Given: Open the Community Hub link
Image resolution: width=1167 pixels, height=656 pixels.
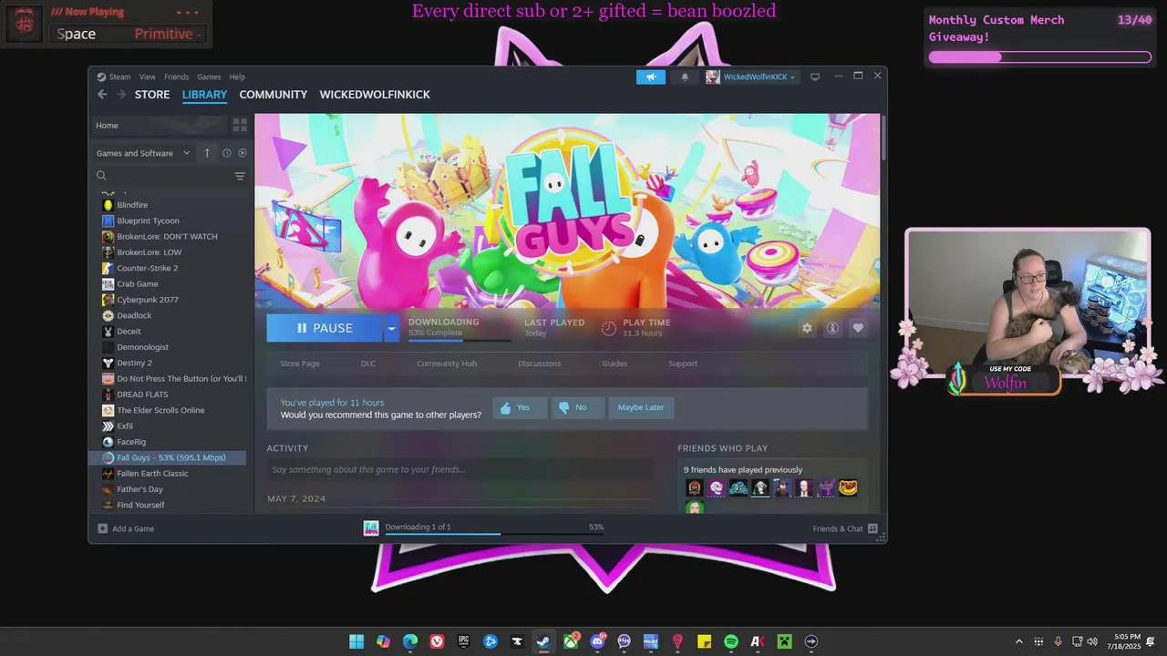Looking at the screenshot, I should point(447,364).
